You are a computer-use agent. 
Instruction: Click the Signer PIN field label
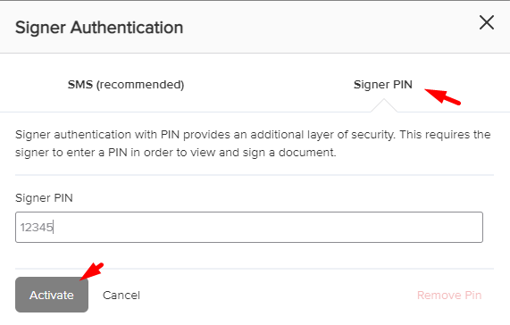44,197
